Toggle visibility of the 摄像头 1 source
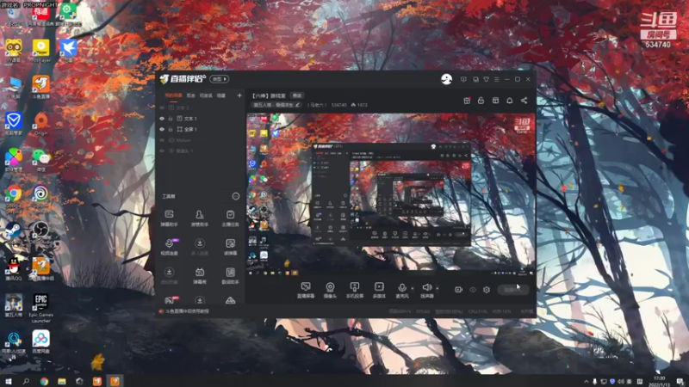The height and width of the screenshot is (387, 689). point(162,151)
